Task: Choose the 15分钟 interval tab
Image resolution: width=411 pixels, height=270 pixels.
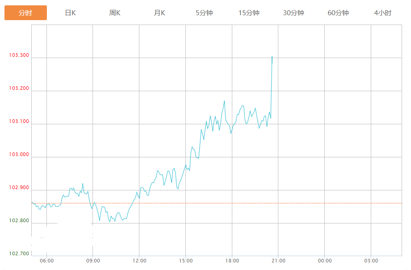Action: [249, 13]
